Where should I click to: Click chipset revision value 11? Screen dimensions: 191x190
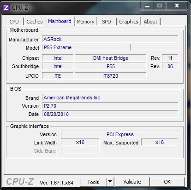coord(170,58)
